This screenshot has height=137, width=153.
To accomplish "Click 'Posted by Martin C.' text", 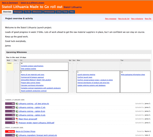I will pyautogui.click(x=144, y=132).
